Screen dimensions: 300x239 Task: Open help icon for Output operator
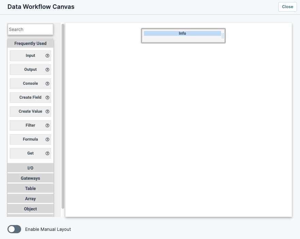point(48,69)
